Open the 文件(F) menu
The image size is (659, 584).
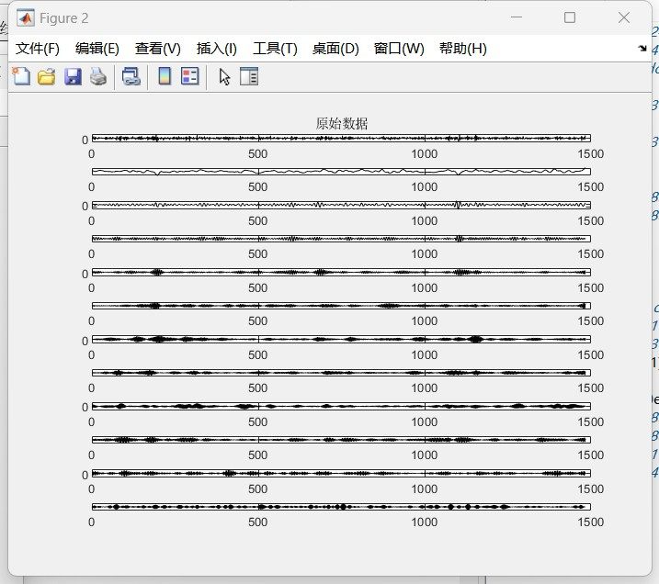click(x=38, y=49)
